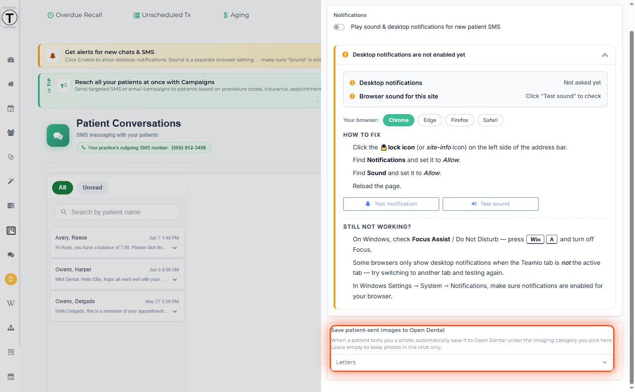Click the warning icon beside Browser sound

coord(352,96)
